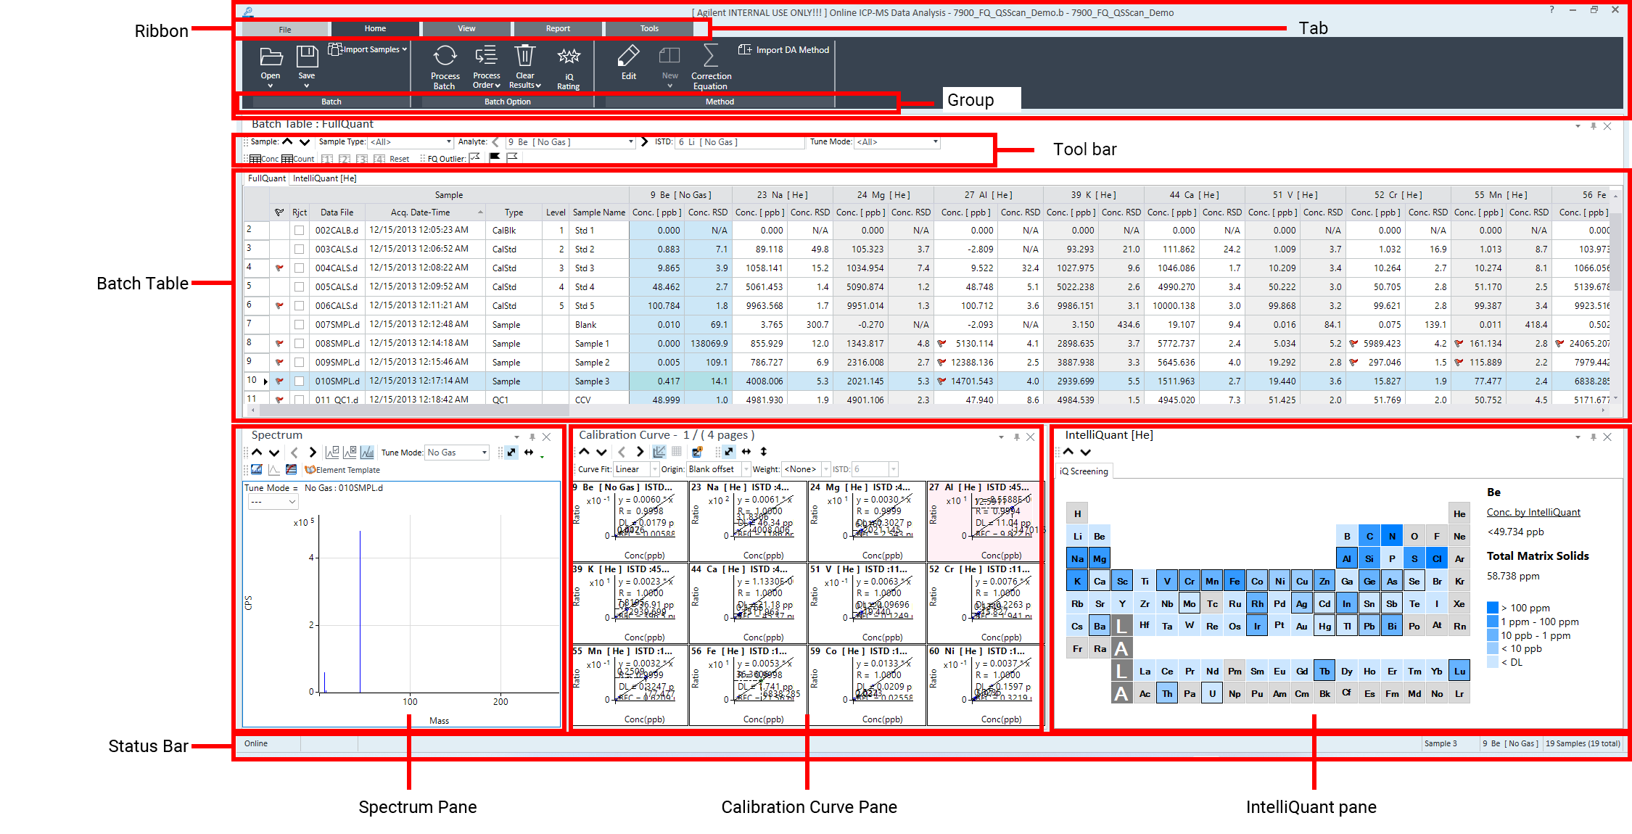This screenshot has height=834, width=1632.
Task: Check Rjct box for 008SMPL.d
Action: 299,343
